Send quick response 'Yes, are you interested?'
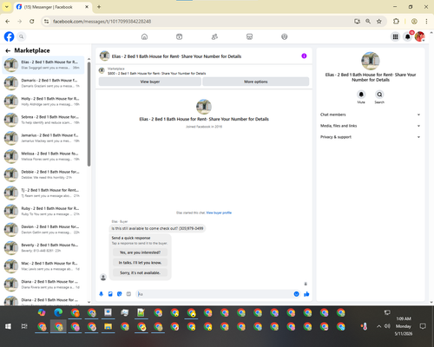The height and width of the screenshot is (347, 434). tap(140, 252)
